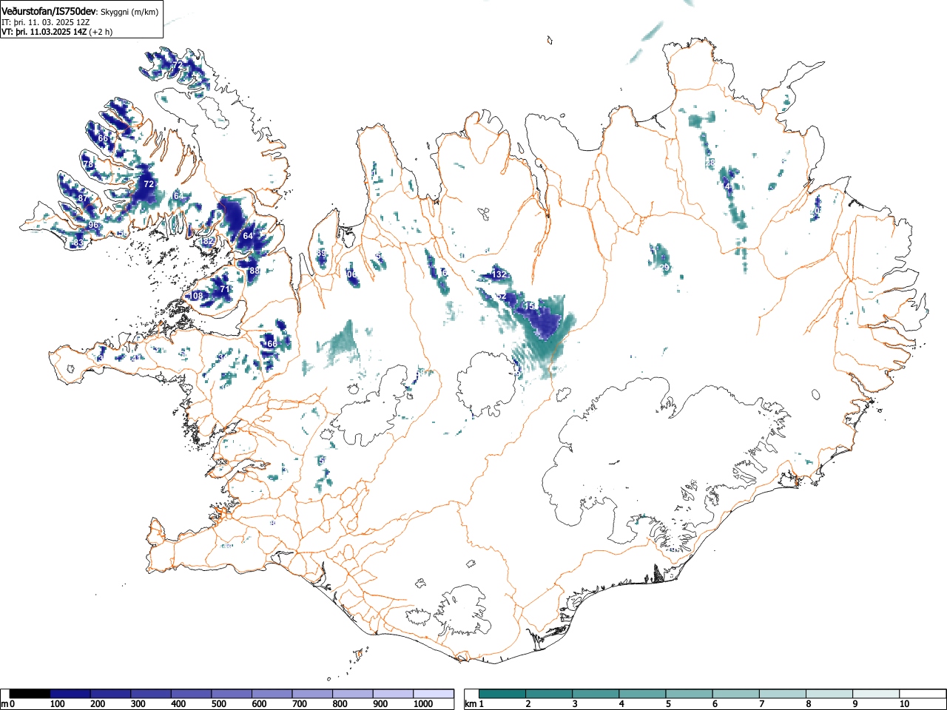Click the visibility value '182' on the map
The width and height of the screenshot is (947, 710).
click(208, 242)
